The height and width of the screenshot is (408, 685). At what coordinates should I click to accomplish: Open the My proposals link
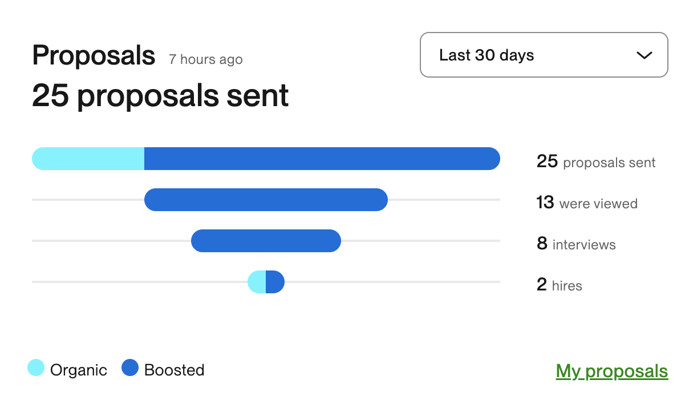[611, 371]
